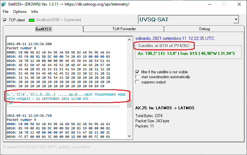Click the UTC date and time text
Viewport: 247px width, 155px height.
point(175,38)
